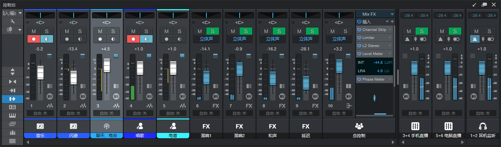The width and height of the screenshot is (501, 147).
Task: Expand the triangle beside 闪避 channel pan
Action: point(61,23)
